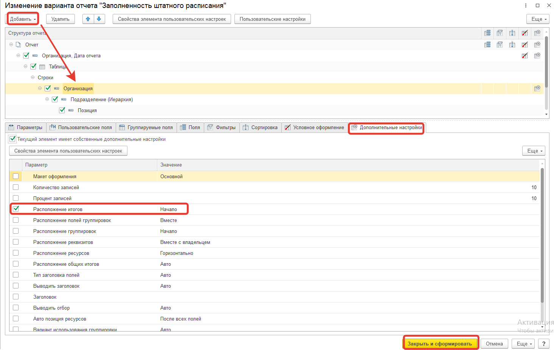
Task: Click the filter icon in Отчет row
Action: point(500,45)
